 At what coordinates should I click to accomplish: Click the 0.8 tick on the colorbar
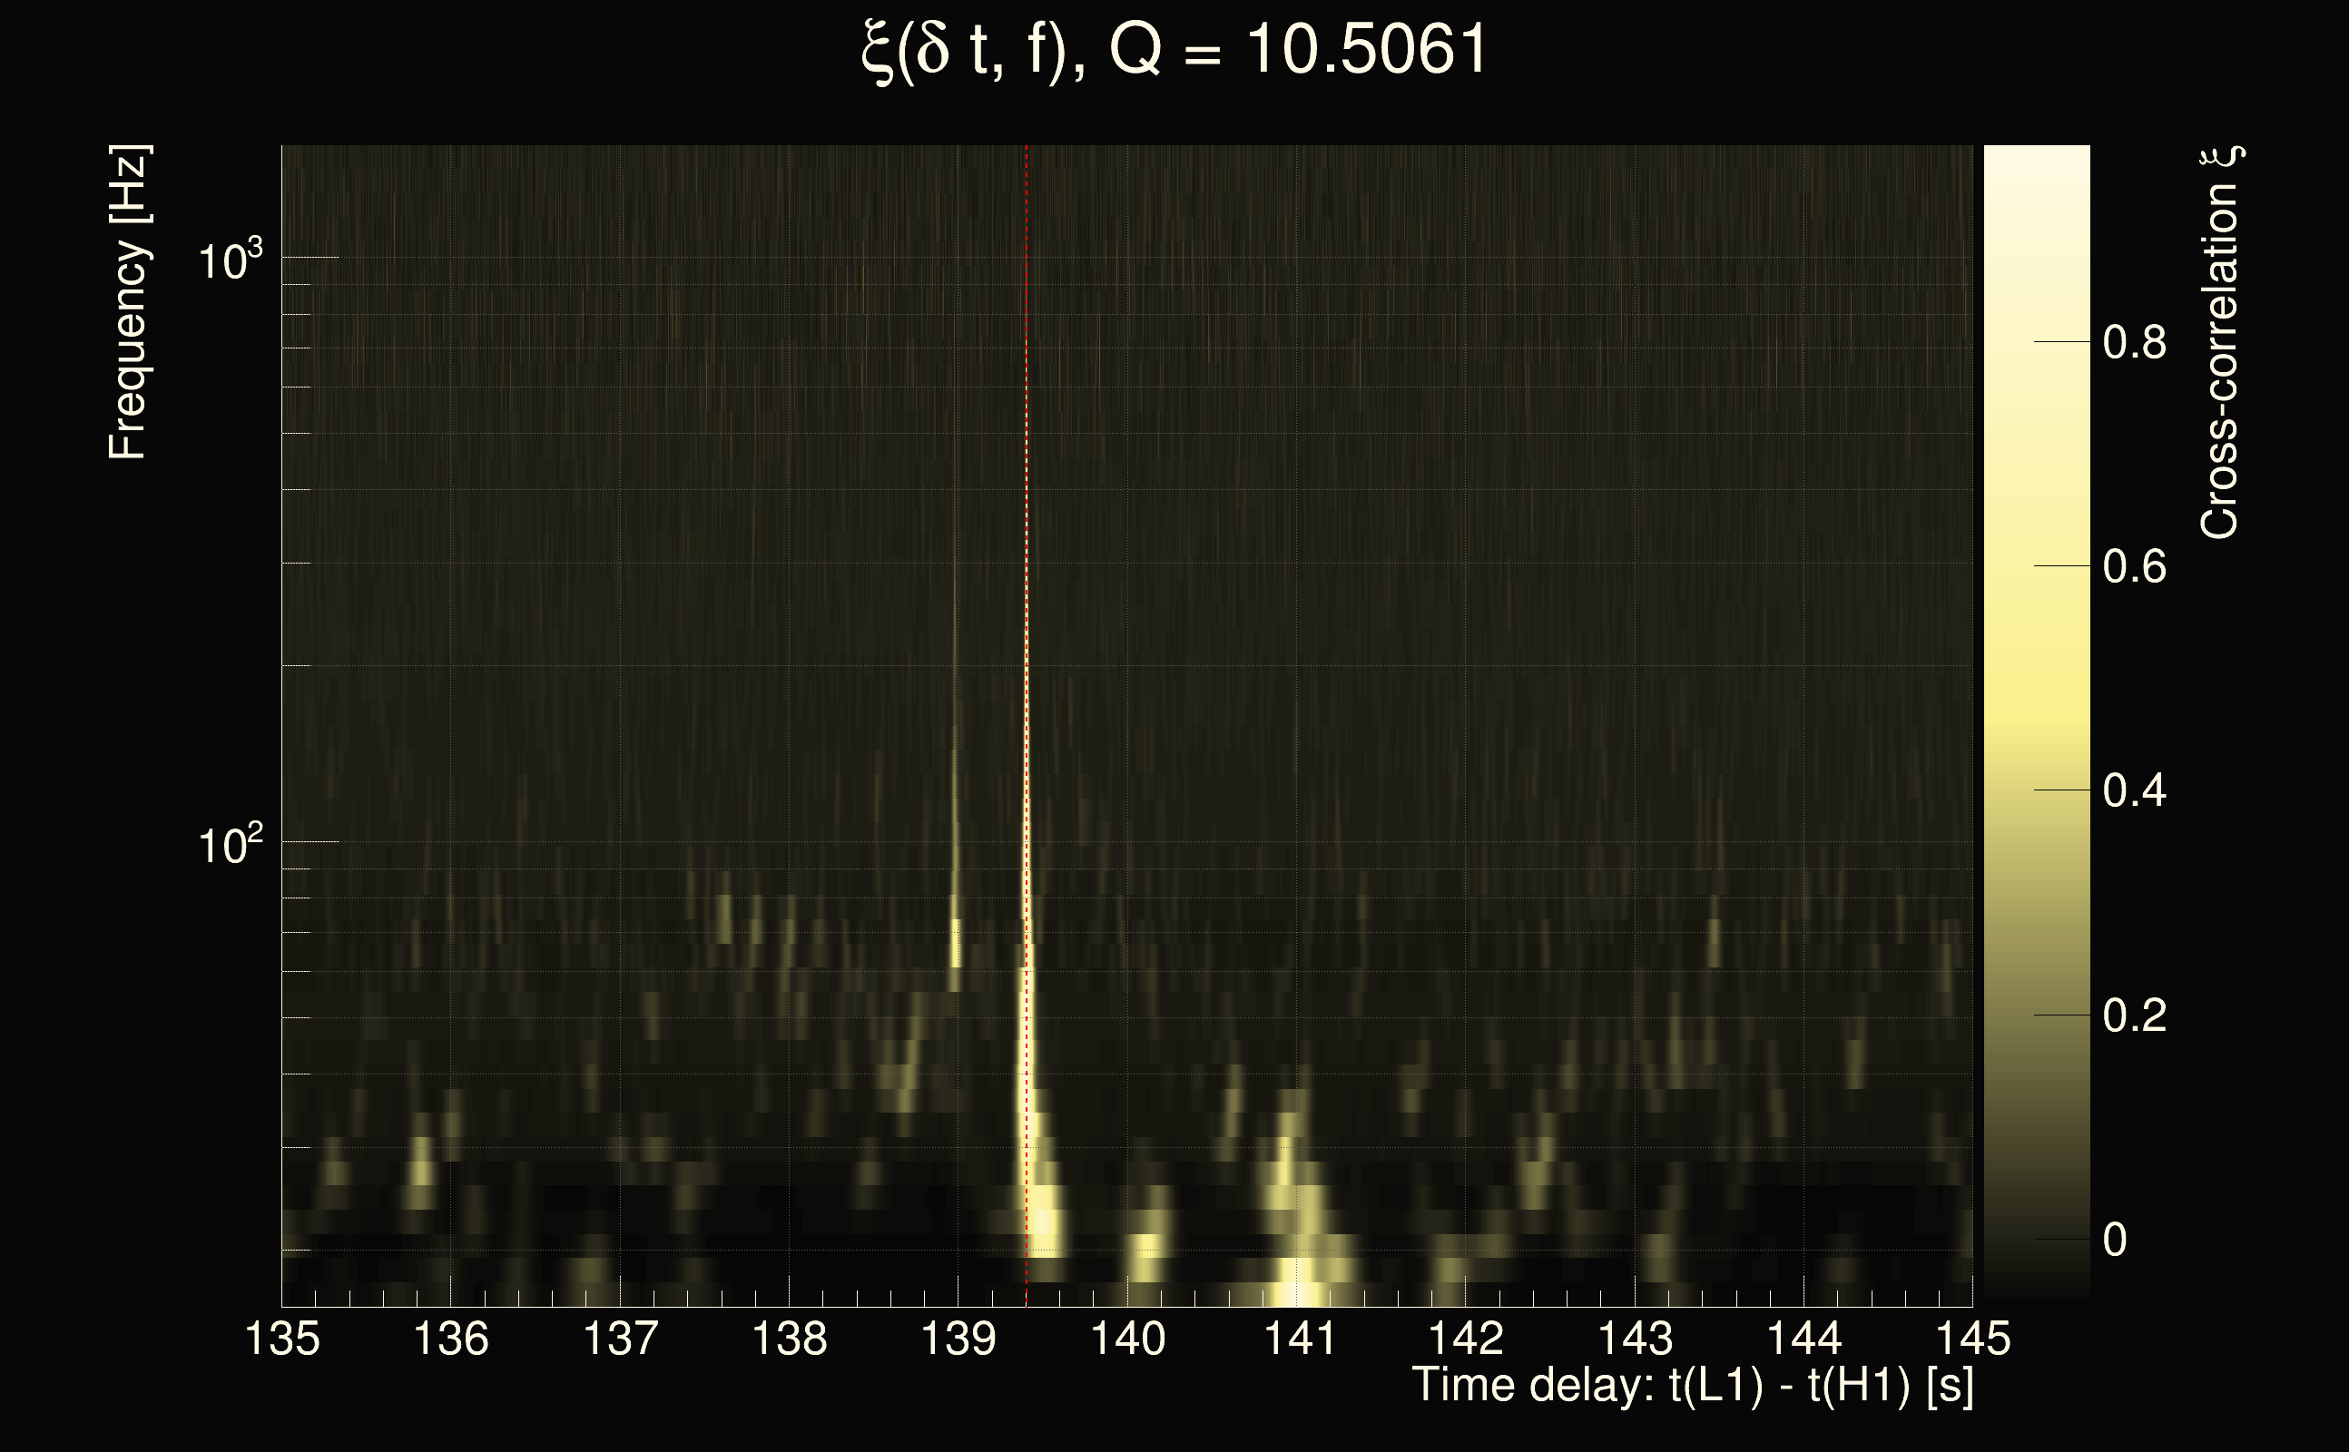click(x=2134, y=343)
